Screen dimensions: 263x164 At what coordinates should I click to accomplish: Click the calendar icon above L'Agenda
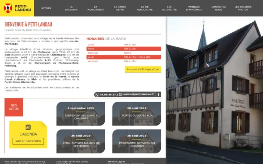pyautogui.click(x=28, y=127)
